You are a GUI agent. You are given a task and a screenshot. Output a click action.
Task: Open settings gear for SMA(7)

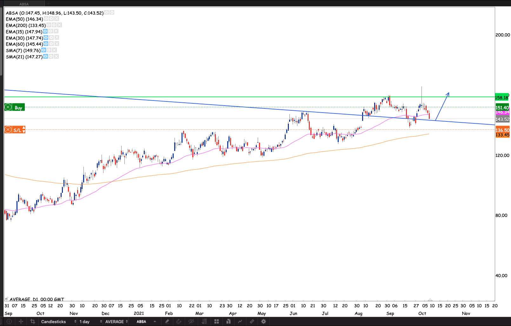(x=49, y=50)
